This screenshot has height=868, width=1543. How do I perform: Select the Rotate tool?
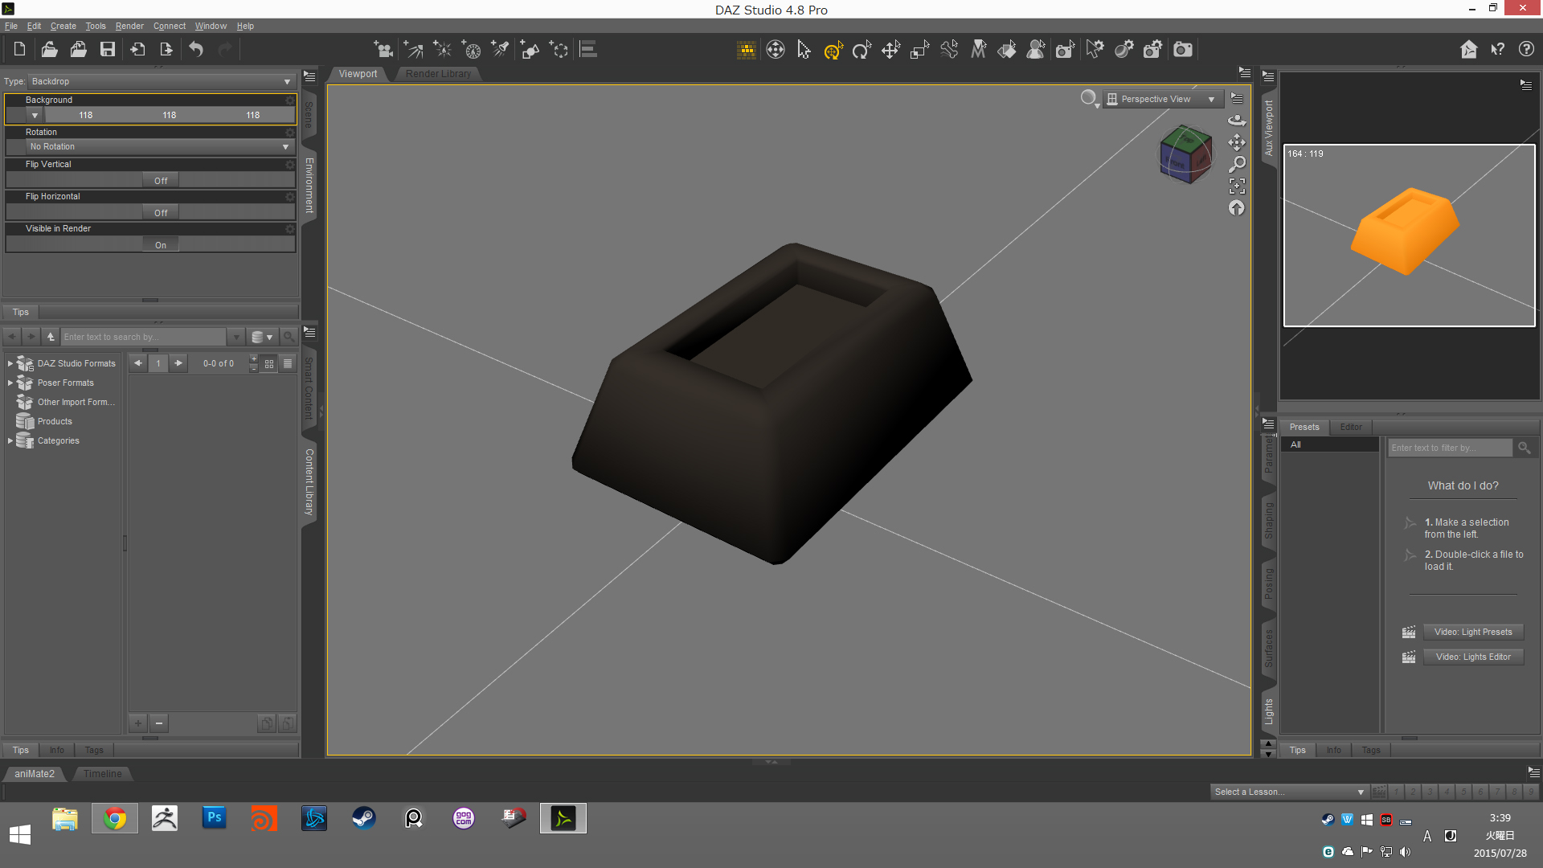[x=862, y=50]
